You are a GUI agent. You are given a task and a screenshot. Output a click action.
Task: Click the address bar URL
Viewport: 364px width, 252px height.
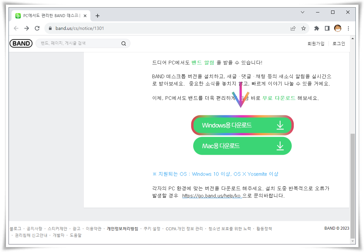pyautogui.click(x=80, y=28)
